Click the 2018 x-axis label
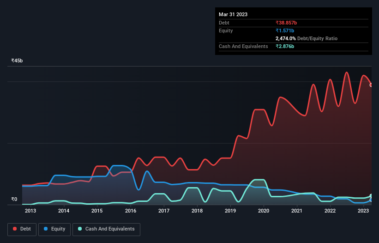This screenshot has width=379, height=243. pyautogui.click(x=197, y=211)
